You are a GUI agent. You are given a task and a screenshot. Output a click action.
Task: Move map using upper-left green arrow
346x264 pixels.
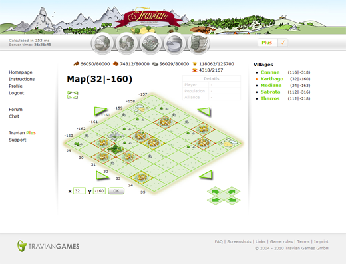(x=100, y=111)
